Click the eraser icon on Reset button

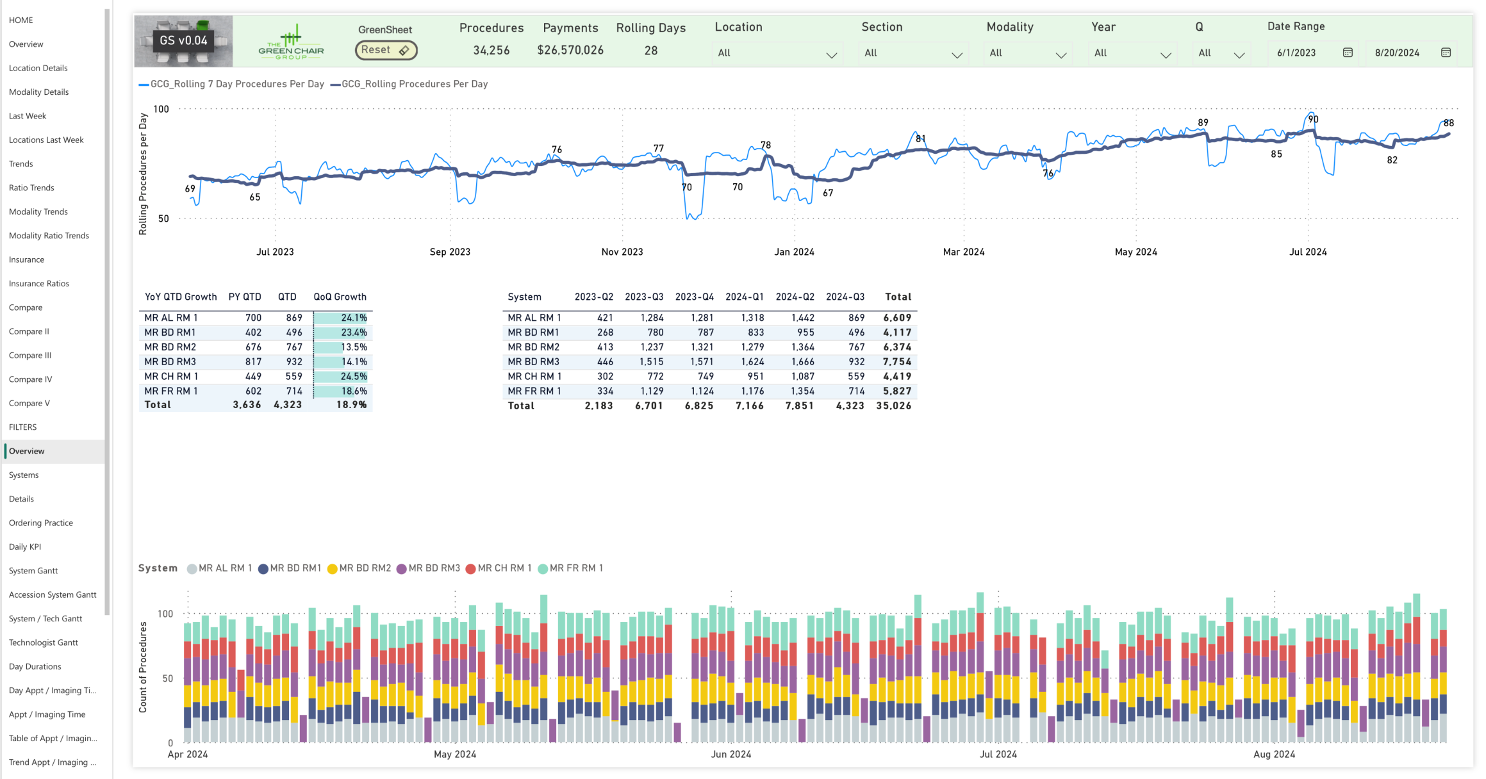tap(404, 51)
